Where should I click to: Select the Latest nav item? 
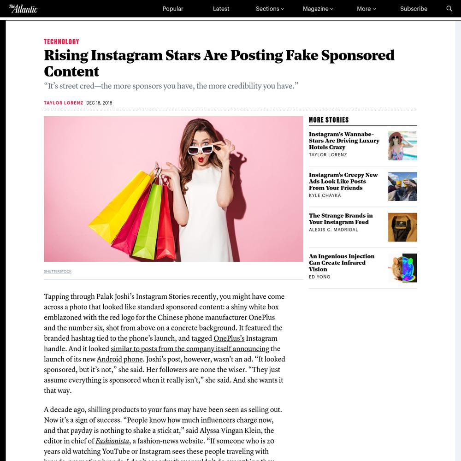point(221,9)
